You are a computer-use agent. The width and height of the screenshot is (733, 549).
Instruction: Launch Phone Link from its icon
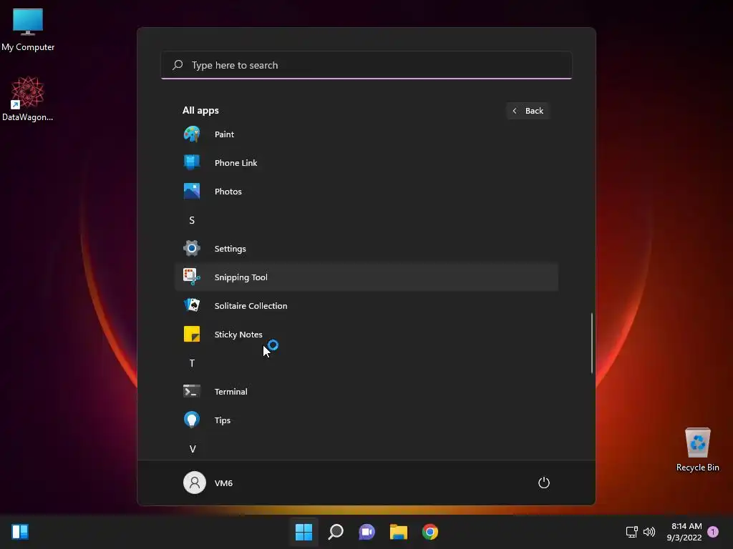coord(192,163)
